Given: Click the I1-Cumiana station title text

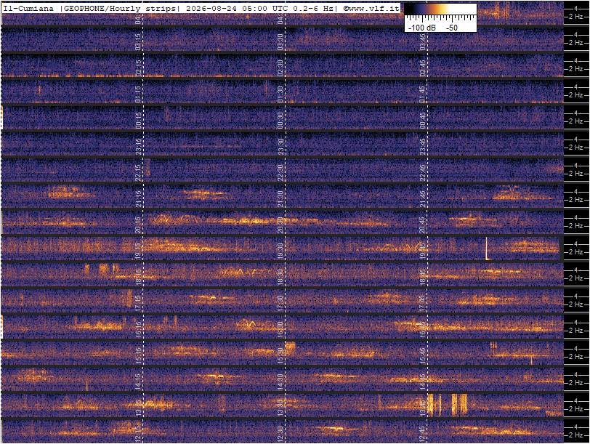Looking at the screenshot, I should (28, 9).
